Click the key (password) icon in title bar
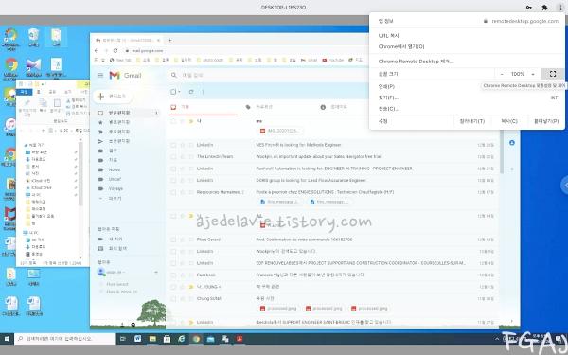This screenshot has width=568, height=355. (x=529, y=8)
